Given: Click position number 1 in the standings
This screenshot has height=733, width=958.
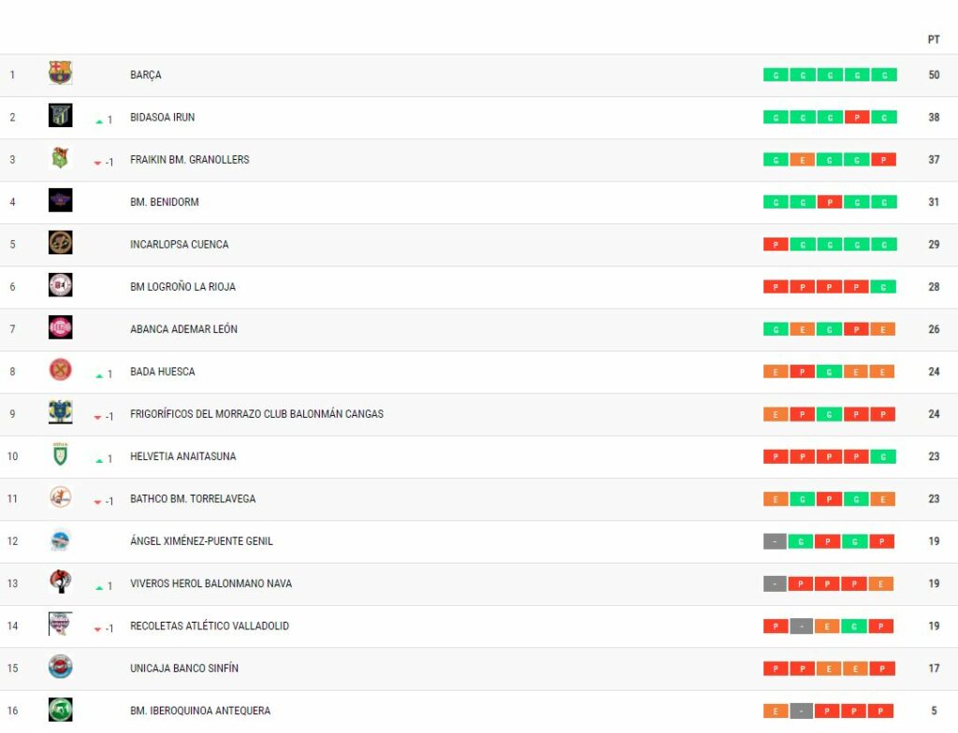Looking at the screenshot, I should [12, 75].
